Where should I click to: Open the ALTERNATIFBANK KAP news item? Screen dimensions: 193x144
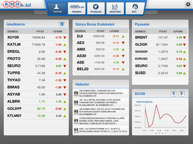pyautogui.click(x=101, y=130)
